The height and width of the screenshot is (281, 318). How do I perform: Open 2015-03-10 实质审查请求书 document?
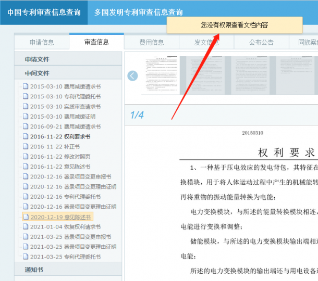[66, 107]
